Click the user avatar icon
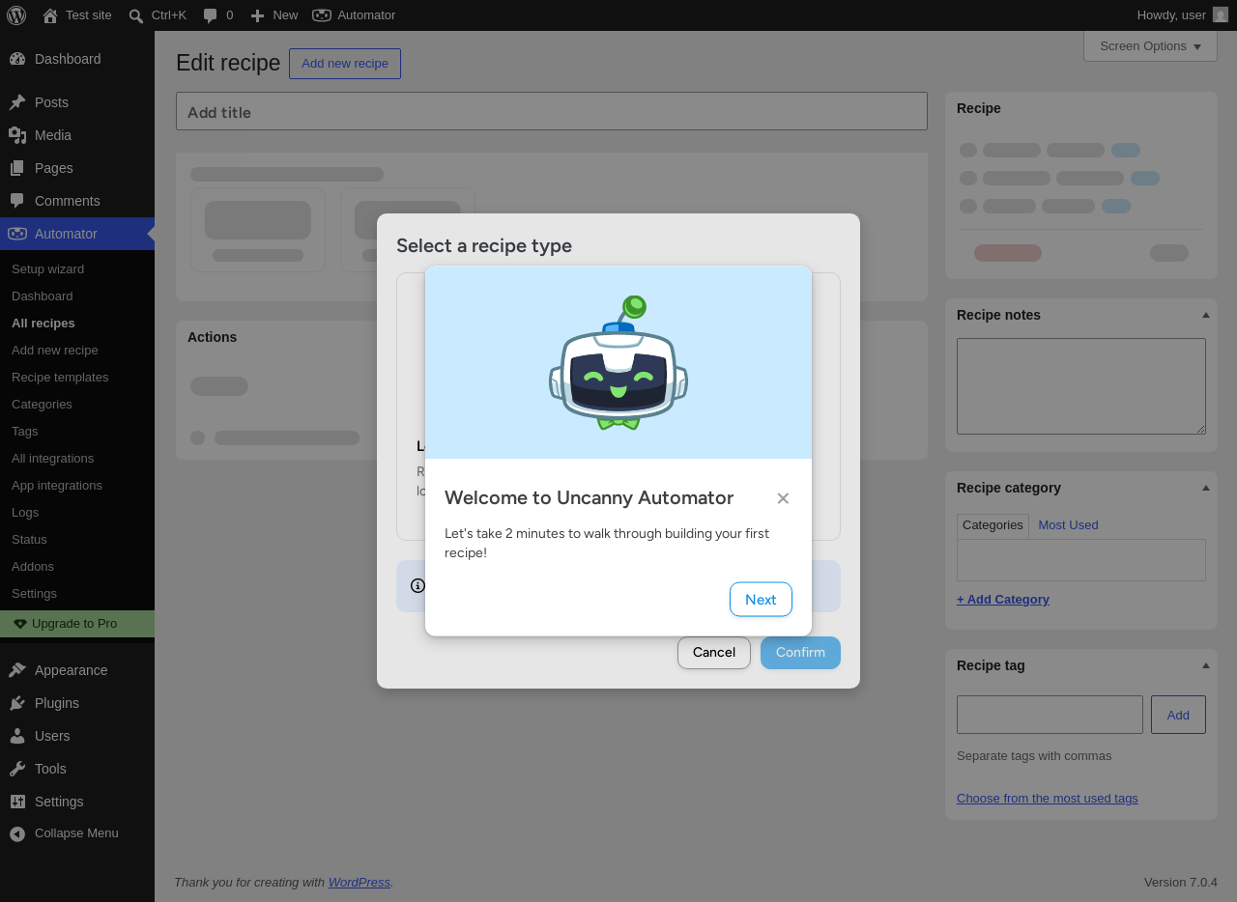The image size is (1237, 902). coord(1221,15)
